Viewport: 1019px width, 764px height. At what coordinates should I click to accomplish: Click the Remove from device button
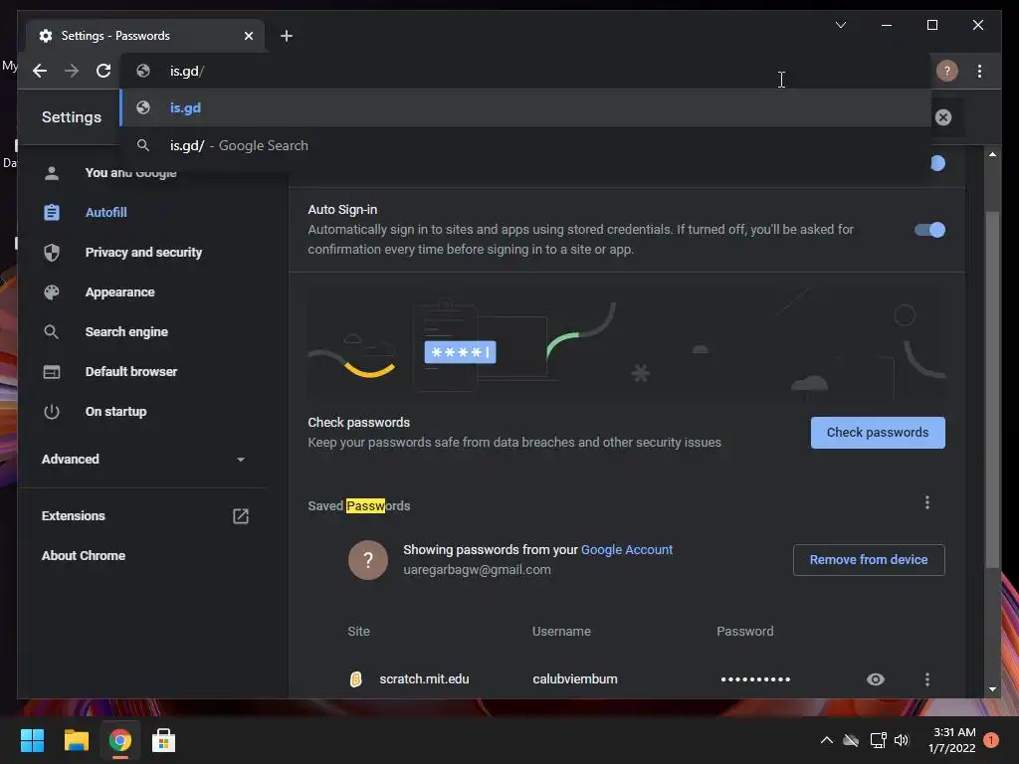[868, 560]
